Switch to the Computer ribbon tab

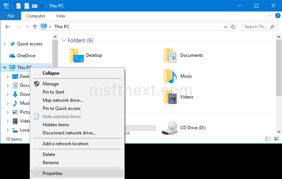click(36, 16)
